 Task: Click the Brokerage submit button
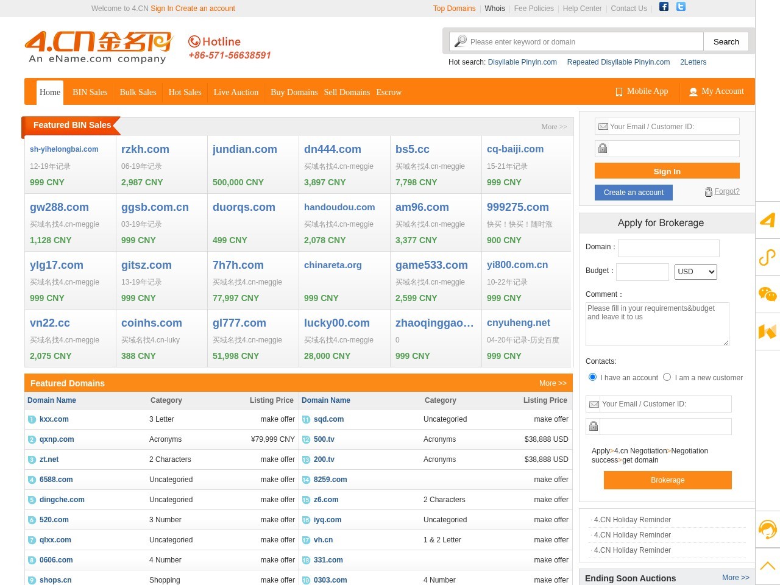point(667,480)
